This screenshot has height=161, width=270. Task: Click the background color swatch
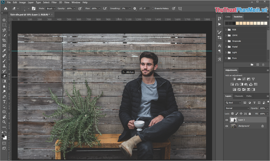(x=5, y=138)
